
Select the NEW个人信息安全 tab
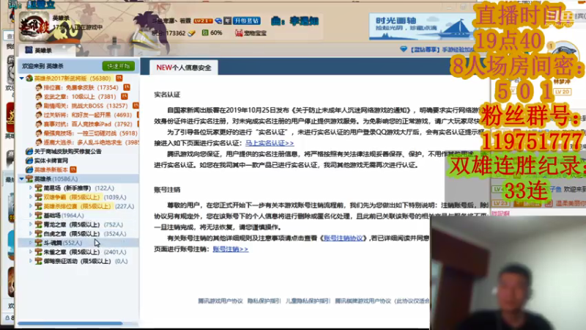tap(184, 67)
